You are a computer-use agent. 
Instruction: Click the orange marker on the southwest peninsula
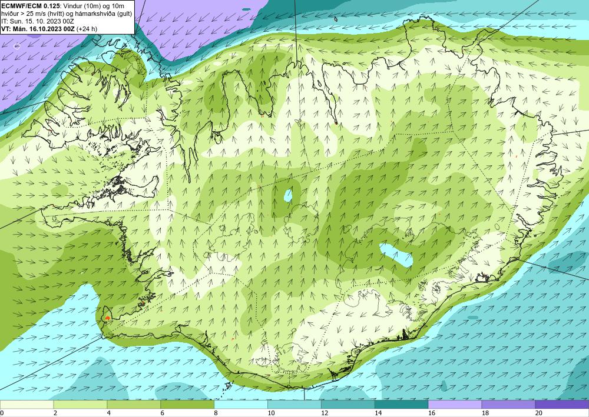(108, 318)
